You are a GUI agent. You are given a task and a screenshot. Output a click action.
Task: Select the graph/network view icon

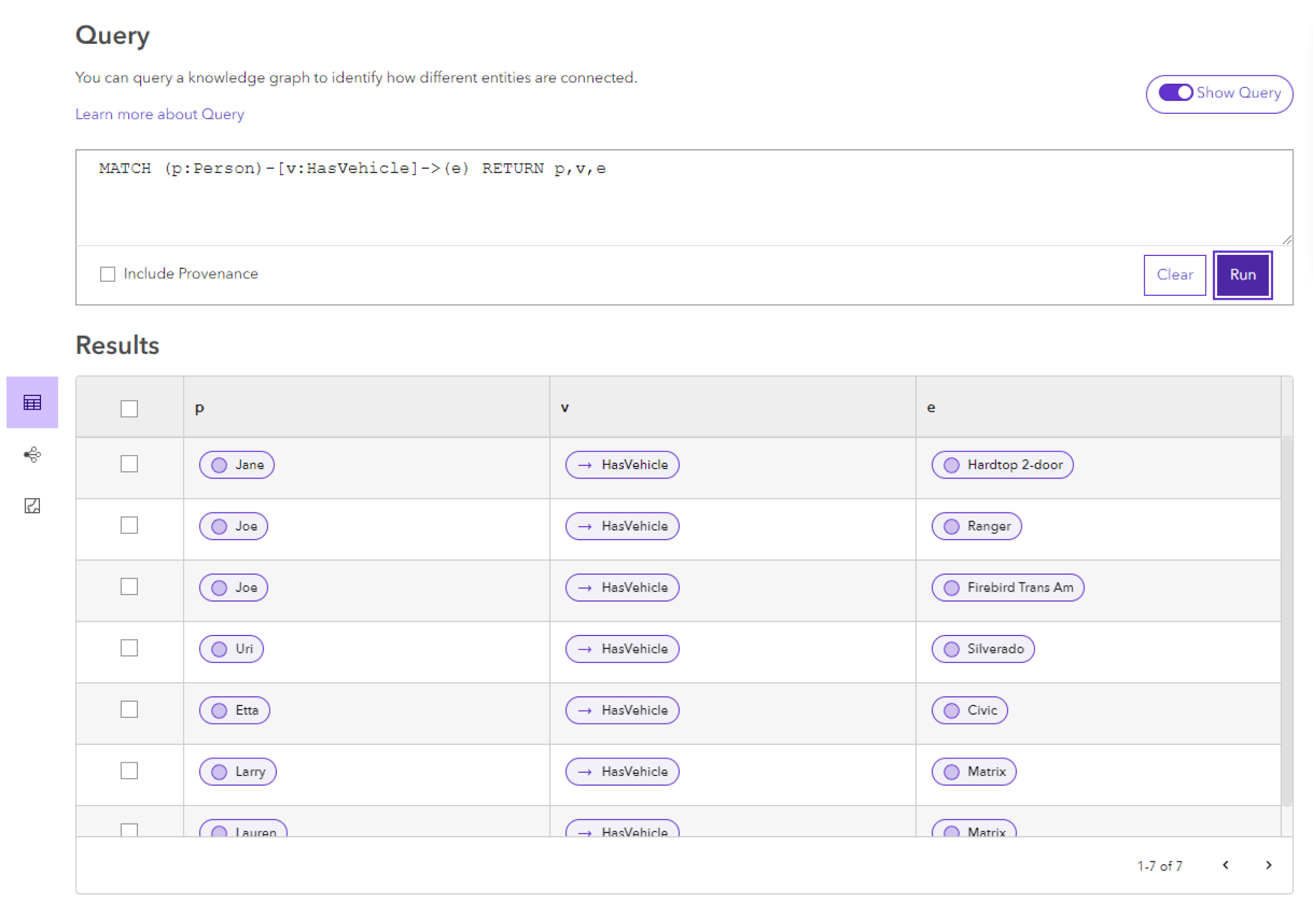tap(33, 455)
